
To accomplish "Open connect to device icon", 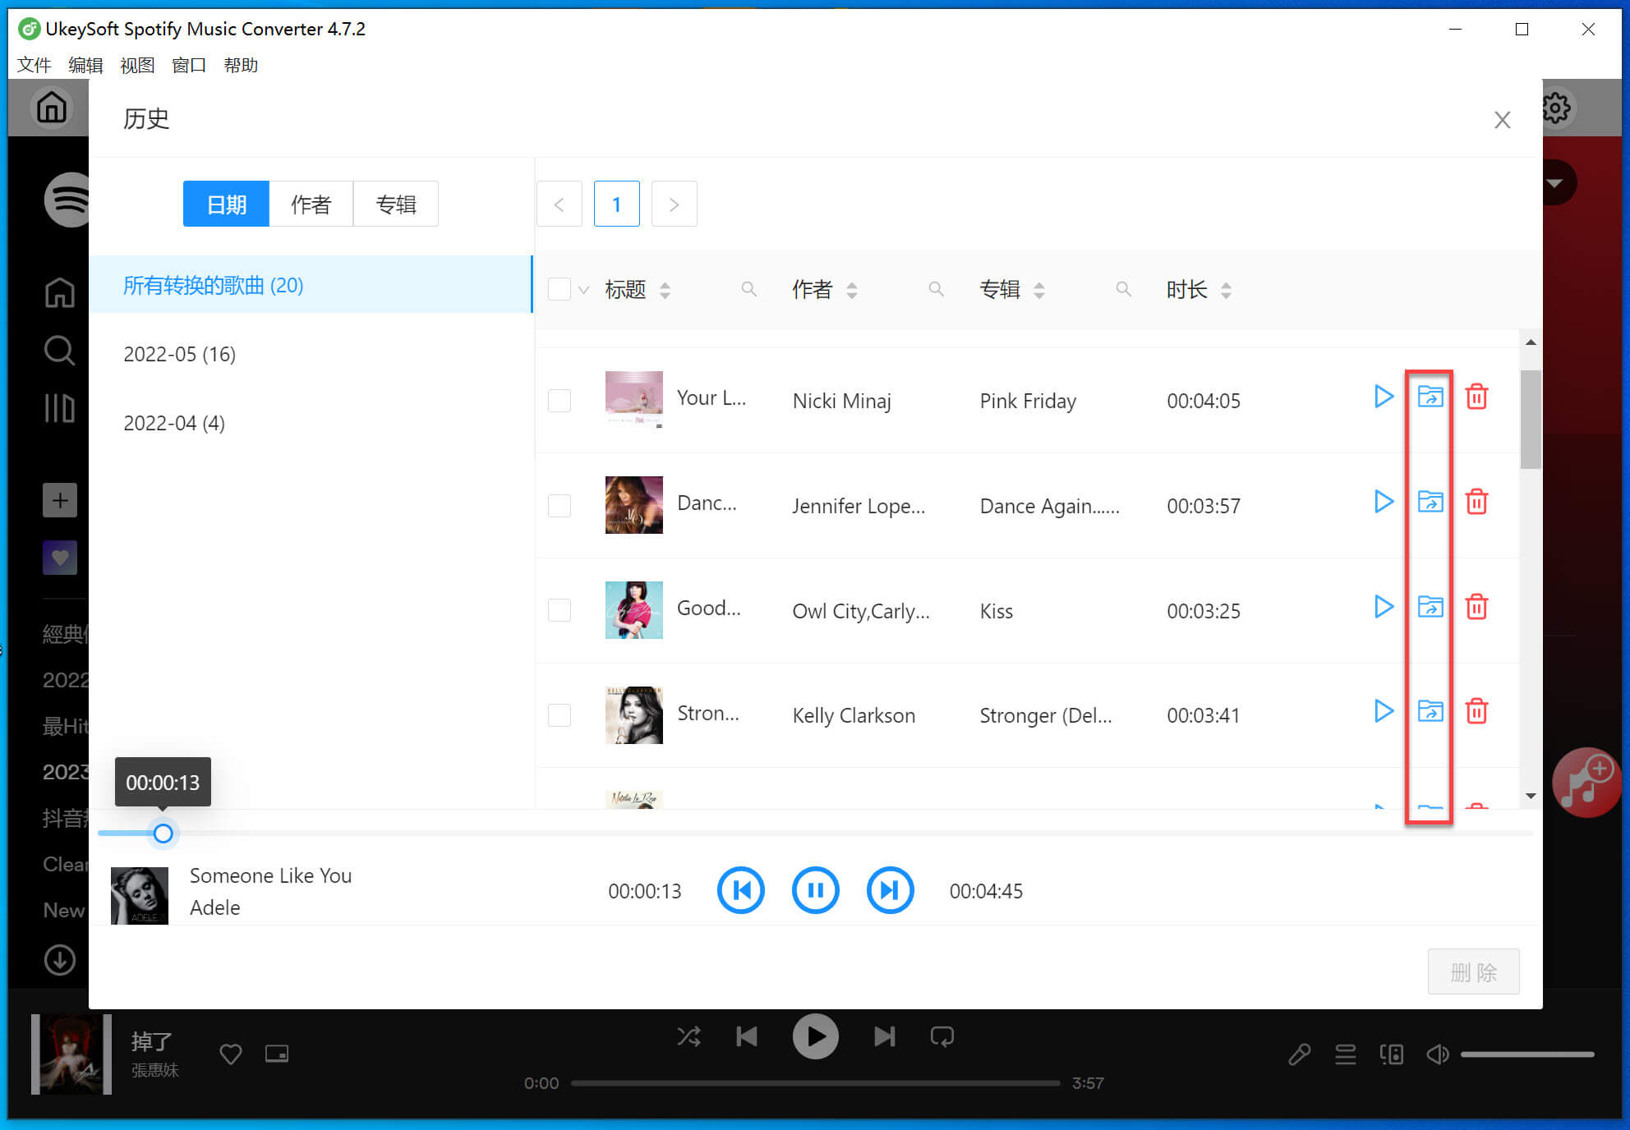I will click(x=1392, y=1054).
